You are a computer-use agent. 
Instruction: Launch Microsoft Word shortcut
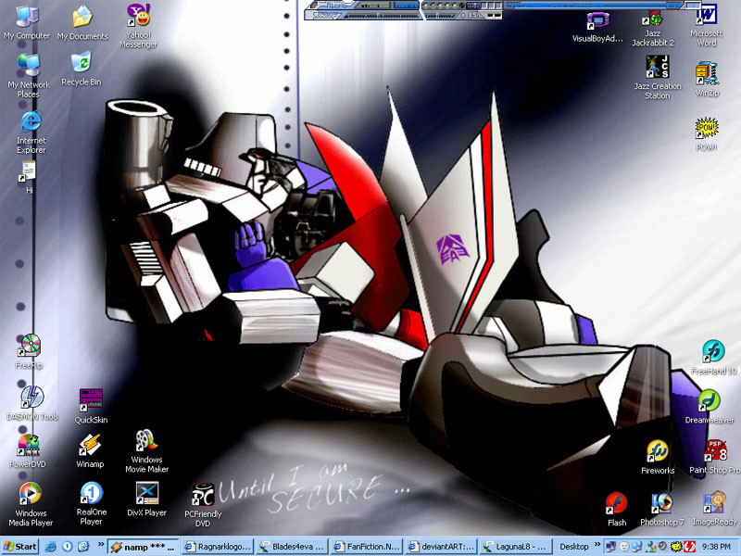(x=707, y=27)
